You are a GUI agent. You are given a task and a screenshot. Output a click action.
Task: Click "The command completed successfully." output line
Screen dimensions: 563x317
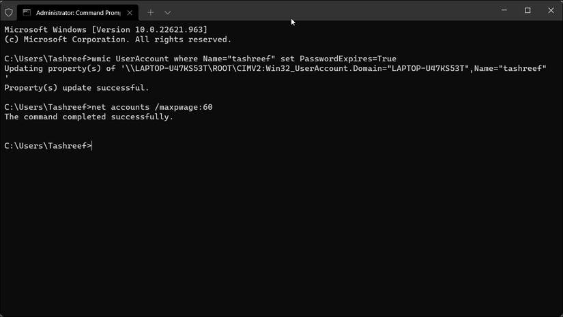(x=89, y=117)
